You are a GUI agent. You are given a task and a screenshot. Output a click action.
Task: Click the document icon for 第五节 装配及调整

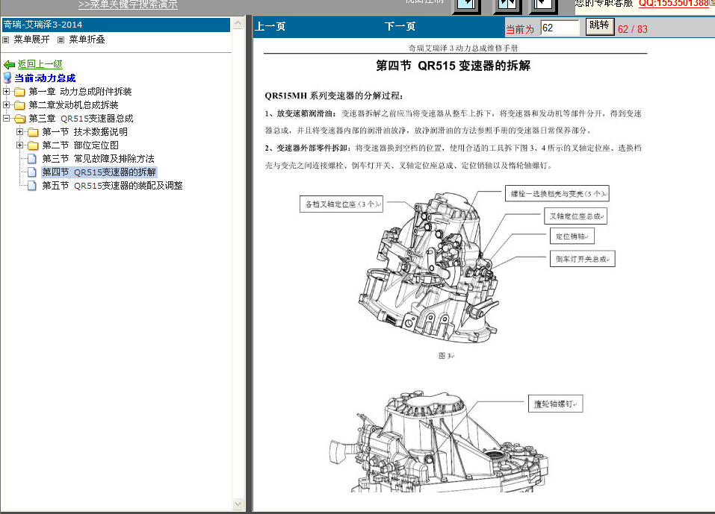click(32, 185)
